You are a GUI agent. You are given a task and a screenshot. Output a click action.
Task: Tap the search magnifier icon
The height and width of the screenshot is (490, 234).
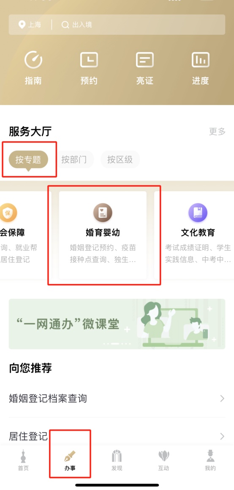tap(65, 25)
